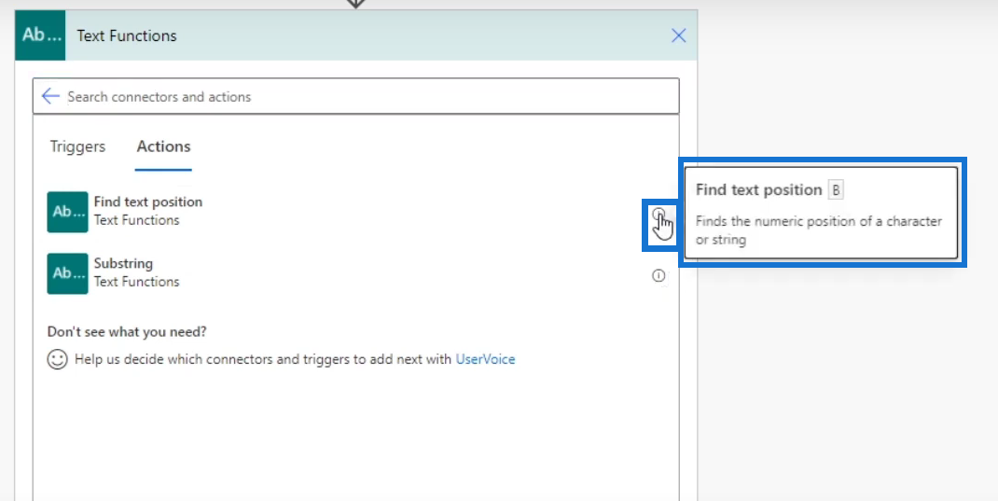The width and height of the screenshot is (998, 501).
Task: Close the Text Functions card
Action: point(678,35)
